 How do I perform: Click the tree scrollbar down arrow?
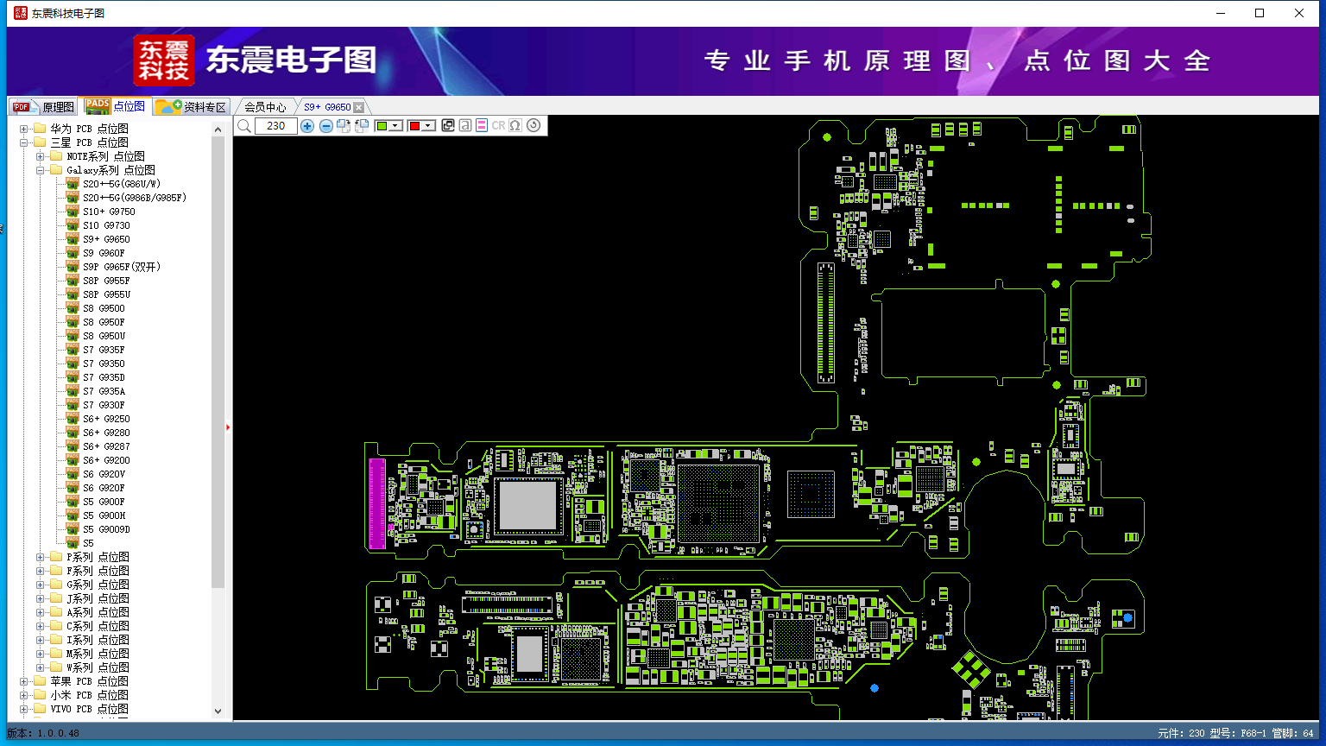[218, 711]
